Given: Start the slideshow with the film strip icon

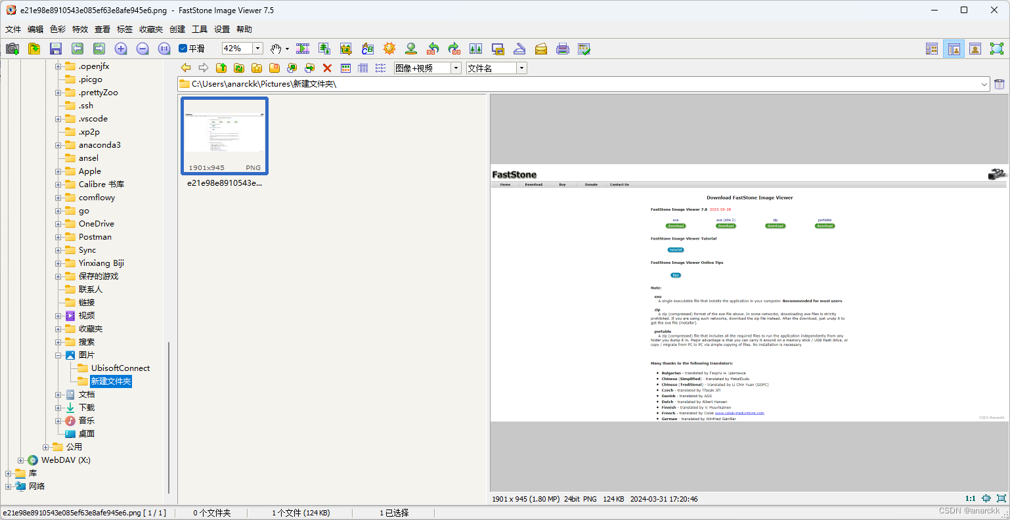Looking at the screenshot, I should [x=303, y=49].
